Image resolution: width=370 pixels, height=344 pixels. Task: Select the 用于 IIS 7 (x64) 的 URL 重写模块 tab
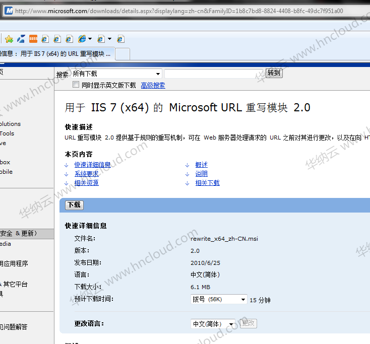[x=57, y=54]
